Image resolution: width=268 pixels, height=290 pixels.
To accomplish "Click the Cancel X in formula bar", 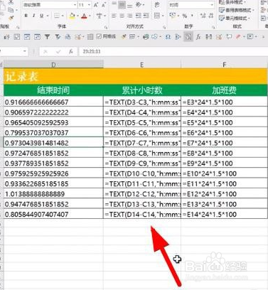I will pyautogui.click(x=45, y=51).
